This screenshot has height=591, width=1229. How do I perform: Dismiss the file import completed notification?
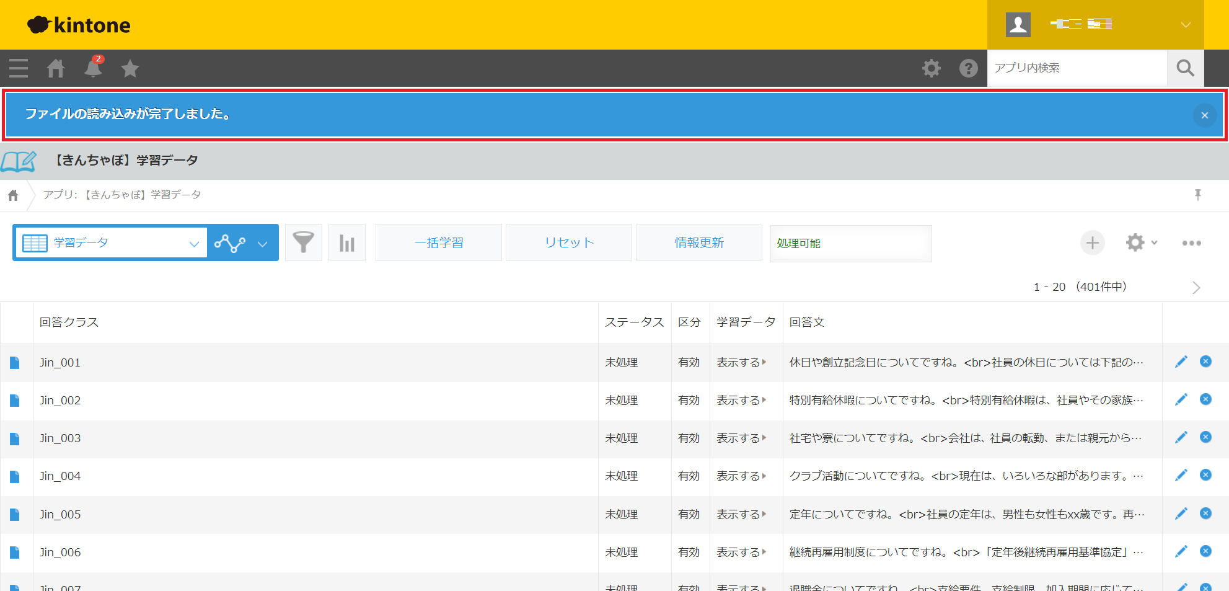coord(1204,115)
